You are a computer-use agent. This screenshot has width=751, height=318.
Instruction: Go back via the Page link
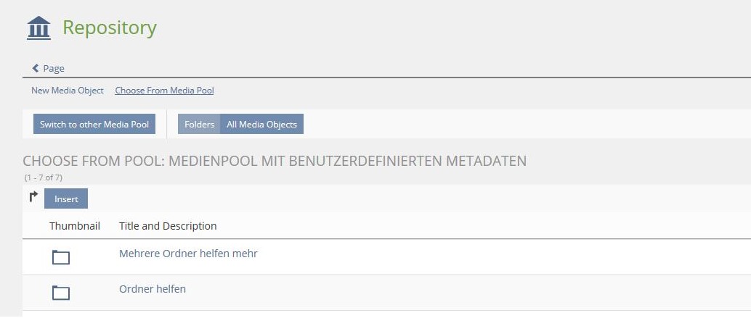pos(53,68)
